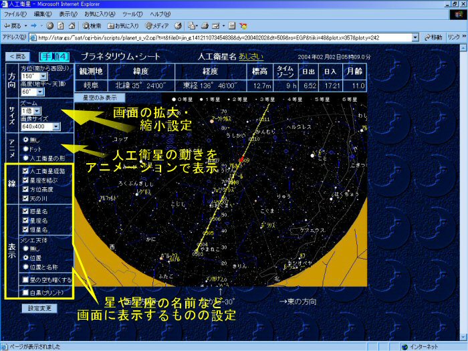Toggle 方位高度 checkbox
468x351 pixels.
[x=25, y=189]
